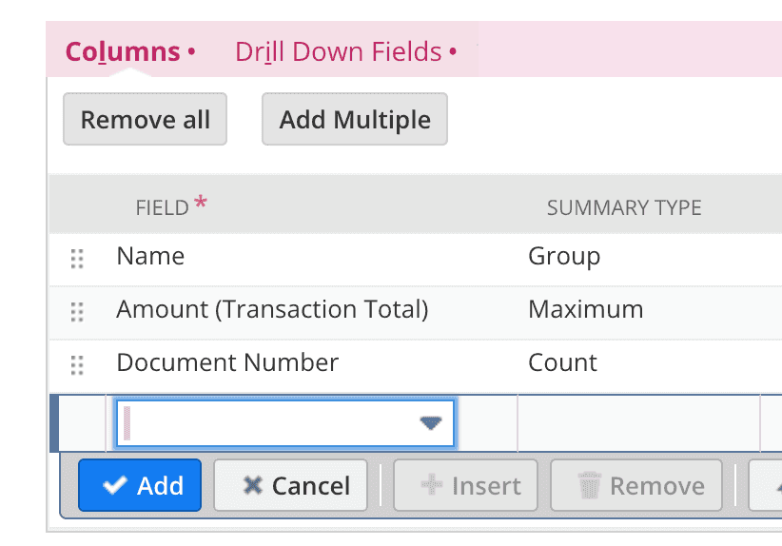Click the empty summary type cell in new row

[x=639, y=423]
